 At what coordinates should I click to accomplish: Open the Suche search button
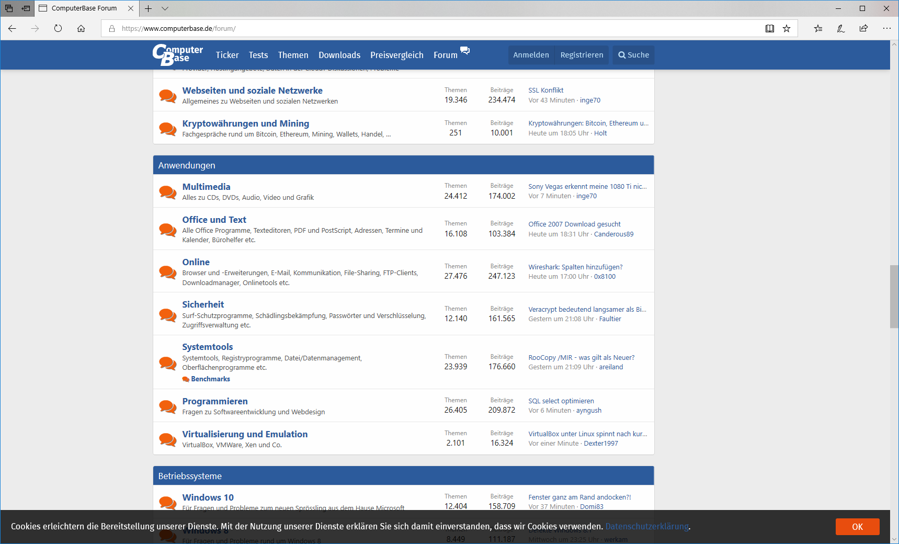(633, 55)
